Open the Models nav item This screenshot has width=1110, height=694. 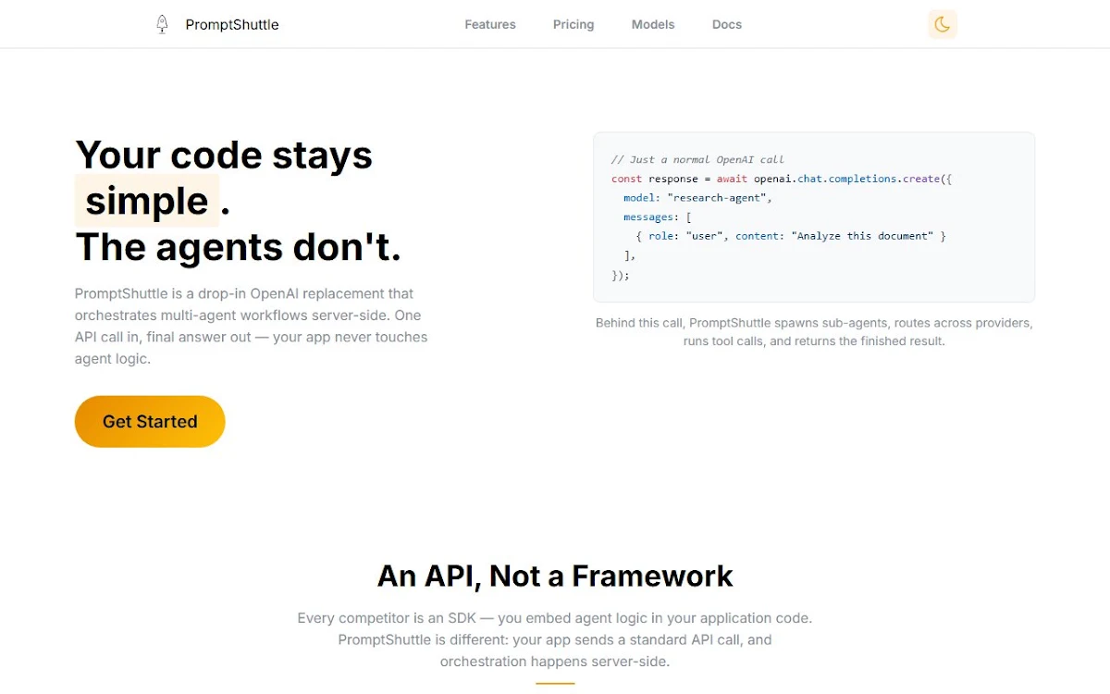pos(653,24)
